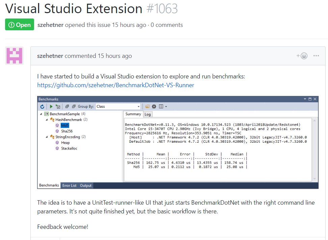
Task: Switch to the Log tab
Action: tap(147, 114)
